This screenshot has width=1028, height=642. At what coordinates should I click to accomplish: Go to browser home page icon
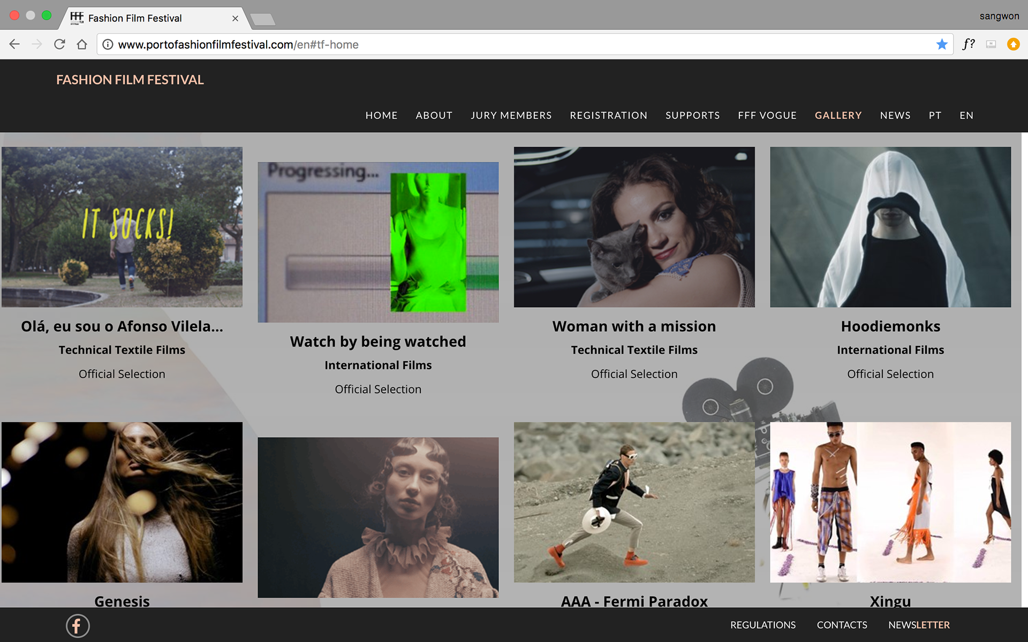pos(82,44)
